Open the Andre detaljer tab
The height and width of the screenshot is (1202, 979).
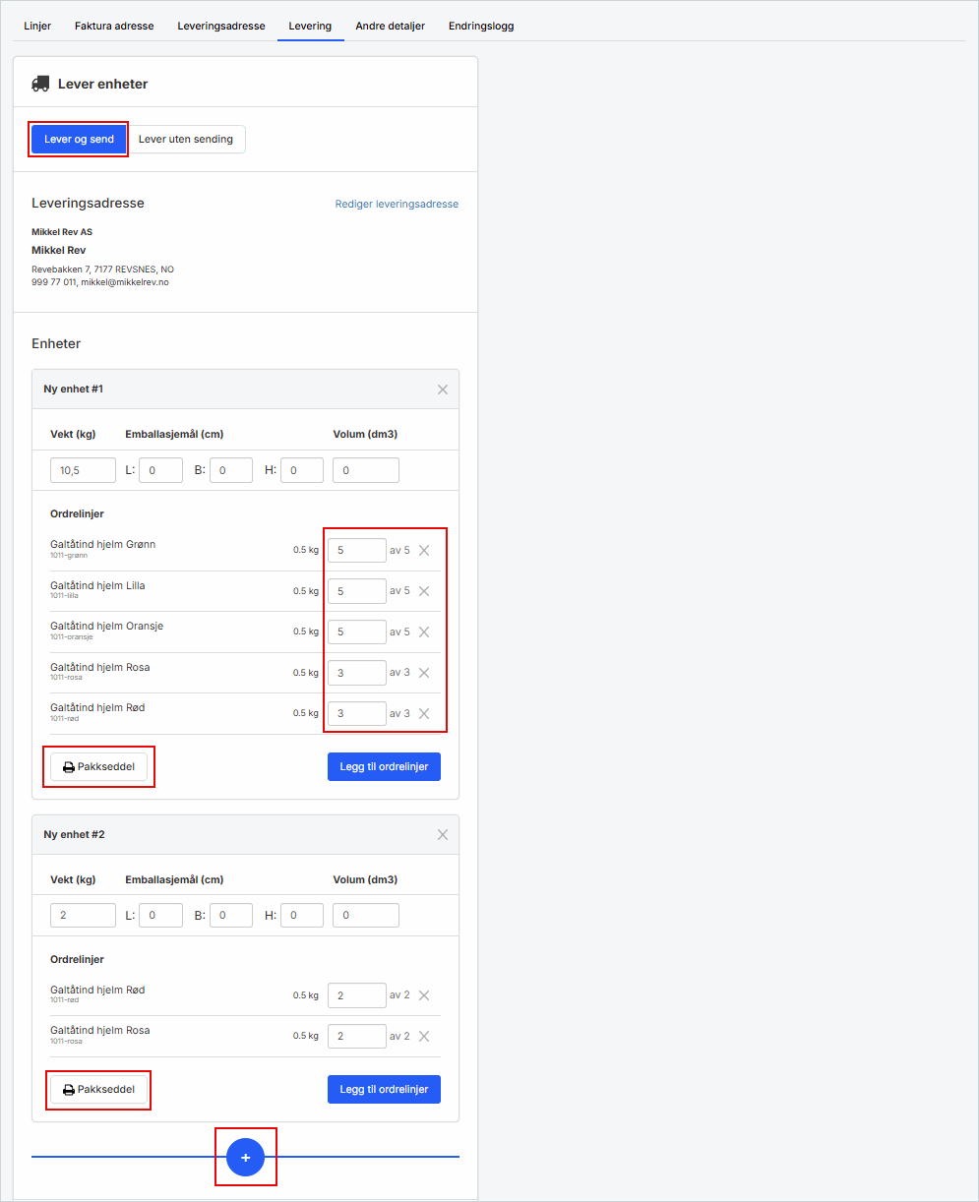pyautogui.click(x=390, y=26)
